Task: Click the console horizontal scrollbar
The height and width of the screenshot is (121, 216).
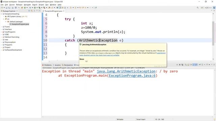Action: pyautogui.click(x=128, y=117)
